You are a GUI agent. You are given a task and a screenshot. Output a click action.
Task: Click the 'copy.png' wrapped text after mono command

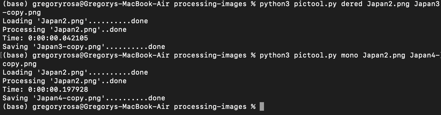pos(20,64)
